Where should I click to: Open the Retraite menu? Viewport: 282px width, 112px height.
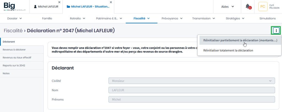pyautogui.click(x=77, y=18)
